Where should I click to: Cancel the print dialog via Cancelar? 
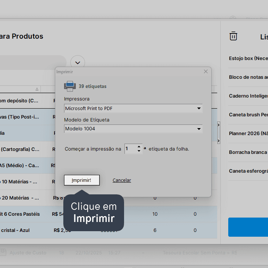point(122,180)
